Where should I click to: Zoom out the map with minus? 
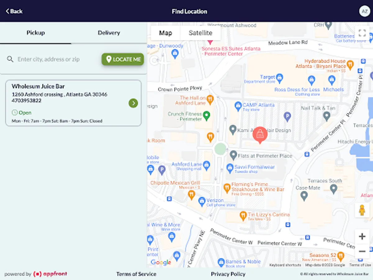click(x=362, y=251)
